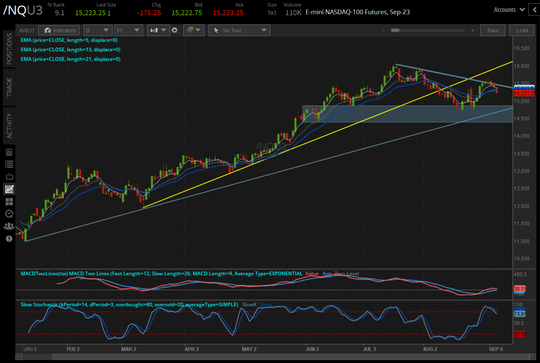Open the ACTIVITY side tab
This screenshot has height=363, width=540.
click(9, 126)
